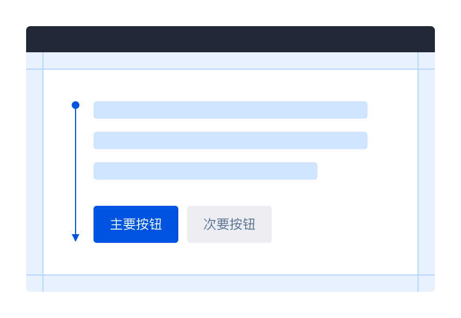Viewport: 461px width, 318px height.
Task: Click the bottom-right margin corner square
Action: click(x=427, y=284)
